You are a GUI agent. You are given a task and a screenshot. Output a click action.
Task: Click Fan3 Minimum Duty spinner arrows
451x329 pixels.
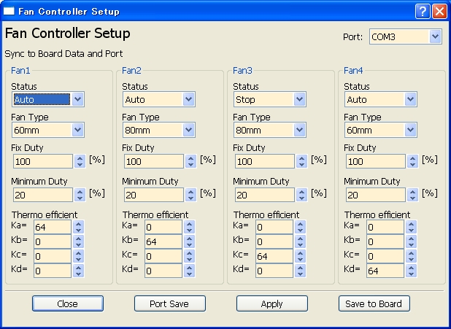pyautogui.click(x=301, y=195)
